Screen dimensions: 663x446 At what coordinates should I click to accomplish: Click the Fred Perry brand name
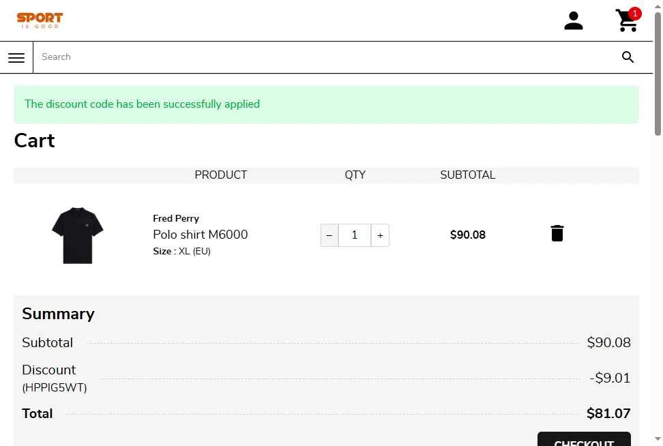click(176, 218)
